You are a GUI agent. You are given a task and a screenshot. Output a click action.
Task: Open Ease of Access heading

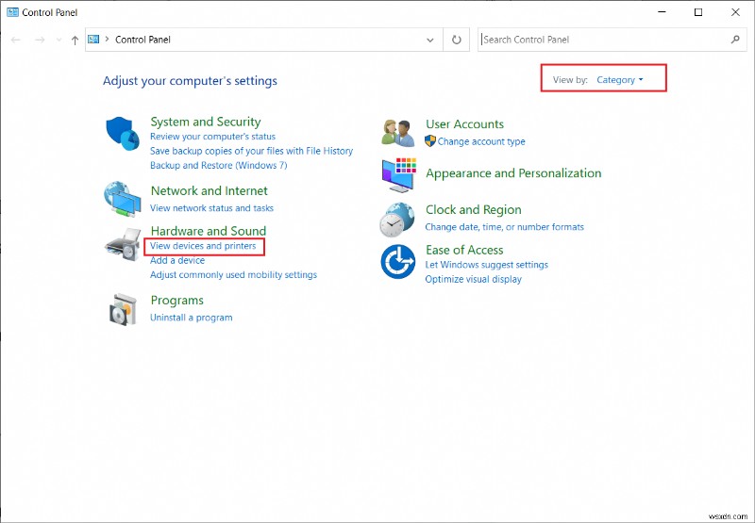click(464, 250)
